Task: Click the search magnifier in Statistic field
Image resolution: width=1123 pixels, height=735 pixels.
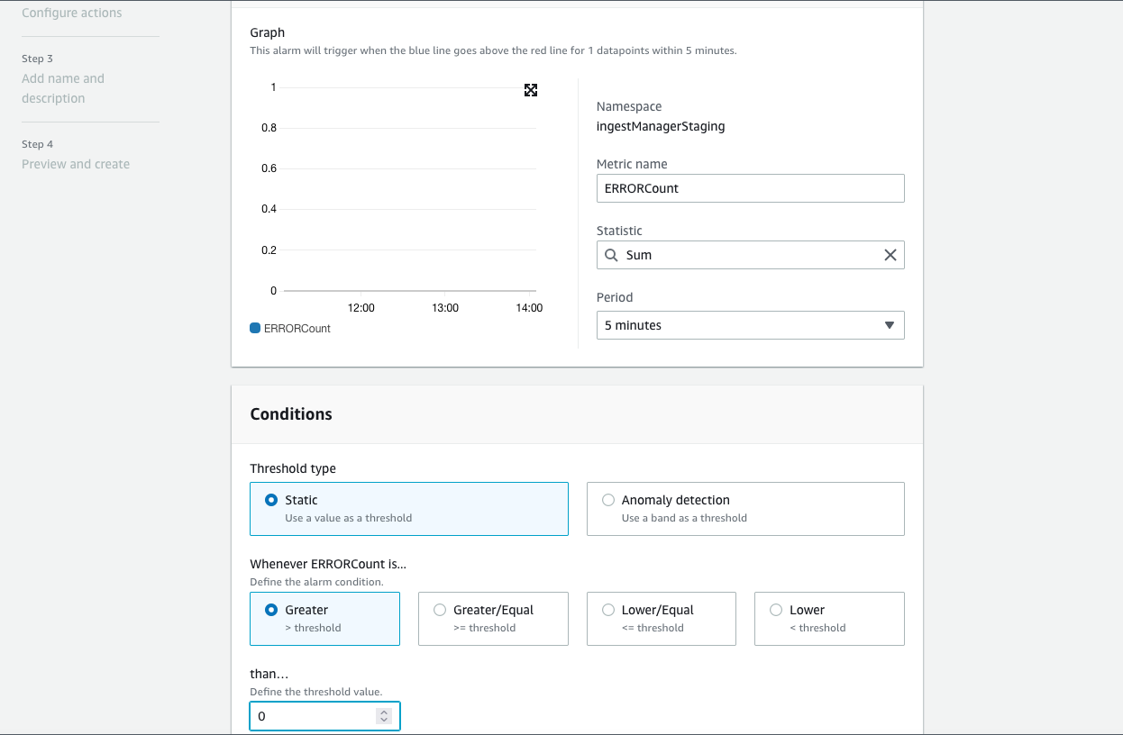Action: point(612,255)
